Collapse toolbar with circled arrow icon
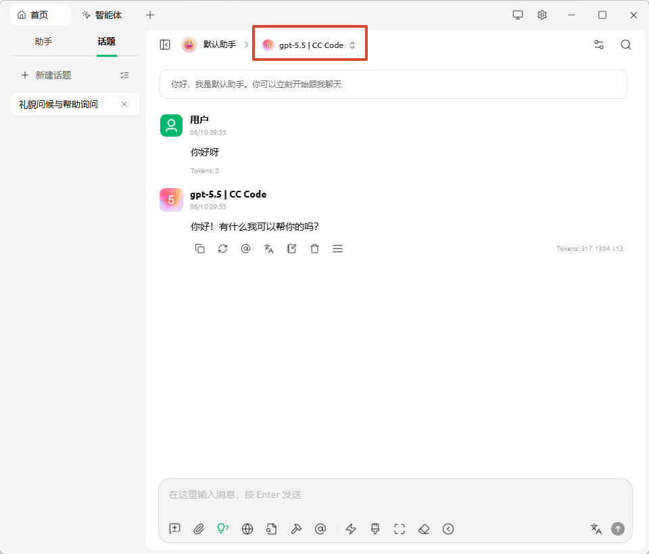649x554 pixels. (448, 529)
